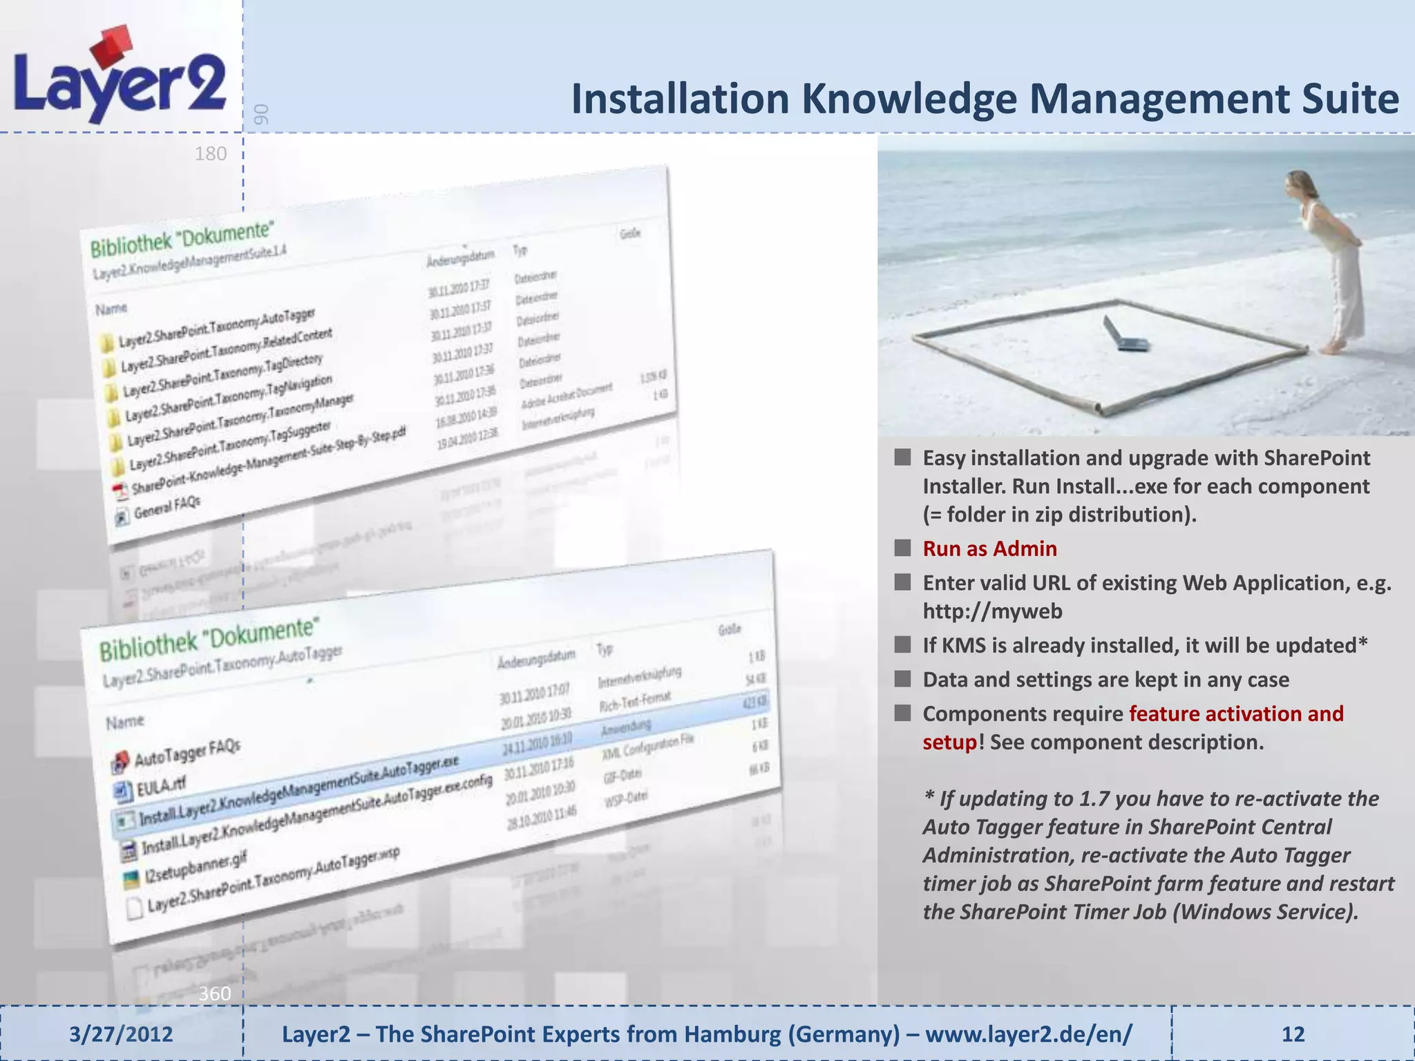This screenshot has height=1061, width=1415.
Task: Select the Layer2.SharePoint.Taxonomy.TagNavigation entry
Action: (x=229, y=399)
